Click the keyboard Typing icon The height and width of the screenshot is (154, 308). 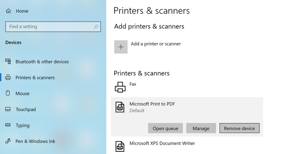tap(8, 125)
